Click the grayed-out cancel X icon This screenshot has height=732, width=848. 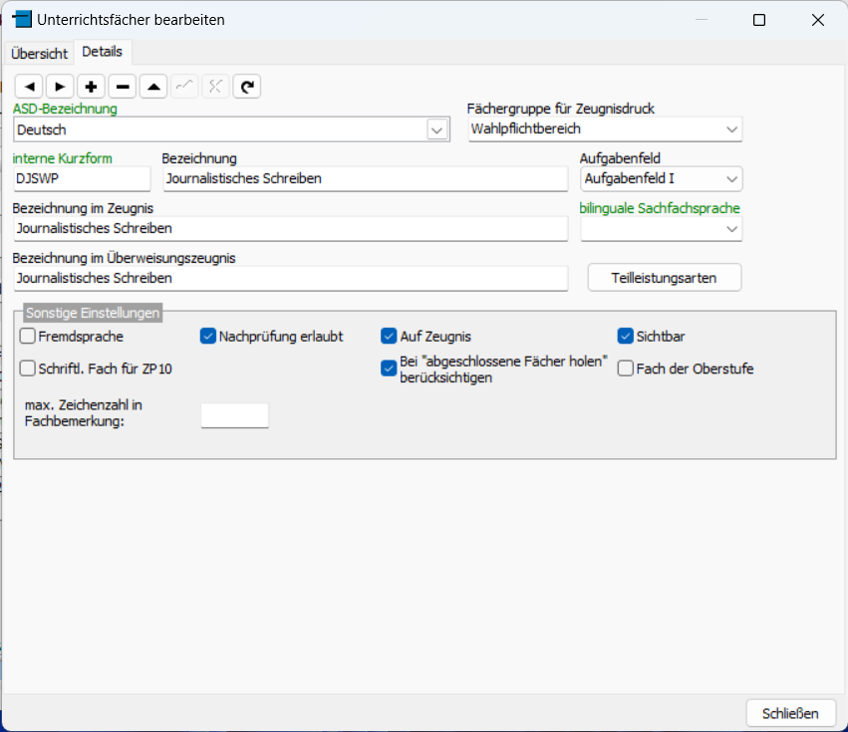pos(216,87)
